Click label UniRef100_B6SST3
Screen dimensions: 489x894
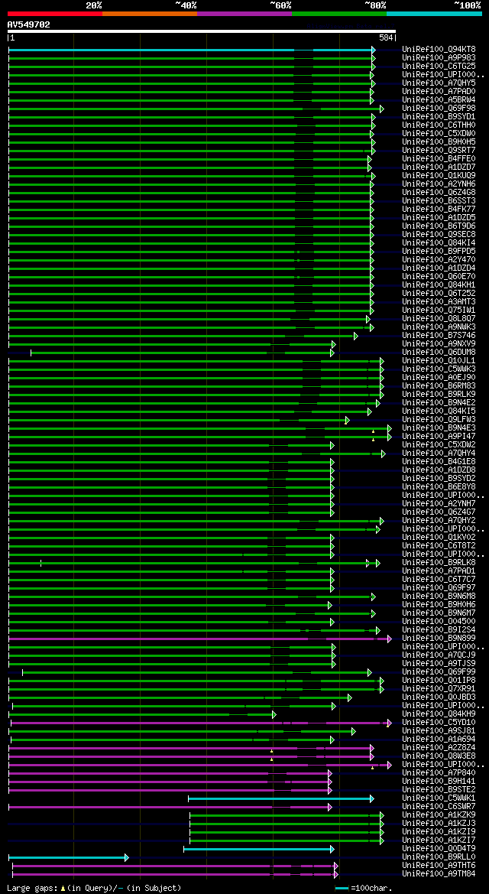click(x=439, y=200)
